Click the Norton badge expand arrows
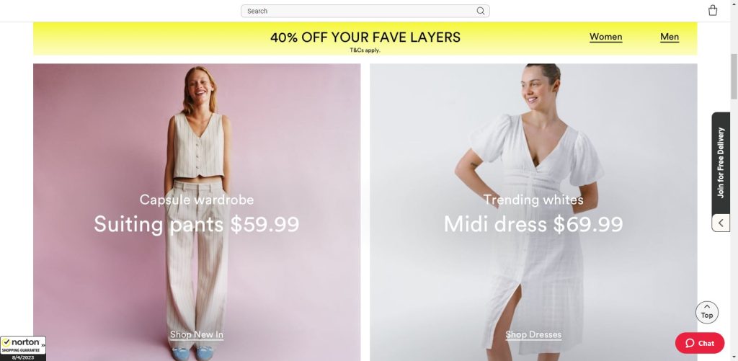Screen dimensions: 738x361 pos(43,345)
